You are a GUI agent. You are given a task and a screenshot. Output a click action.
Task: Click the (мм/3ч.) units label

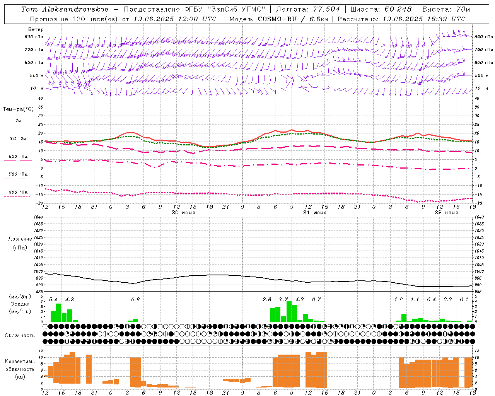pos(20,297)
